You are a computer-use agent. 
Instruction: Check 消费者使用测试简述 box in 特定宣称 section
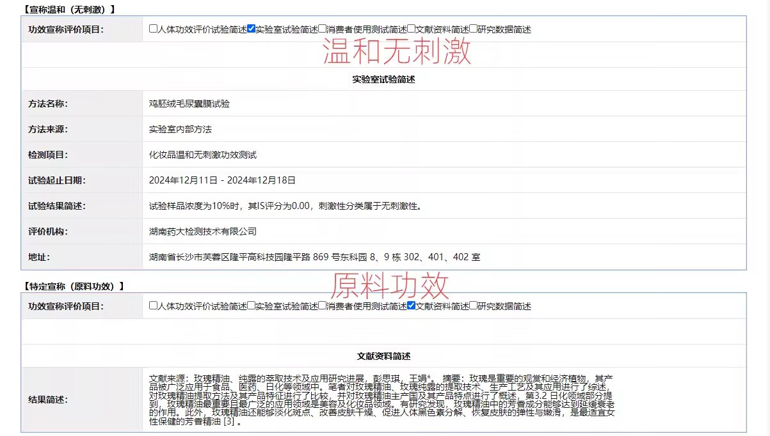pos(322,306)
